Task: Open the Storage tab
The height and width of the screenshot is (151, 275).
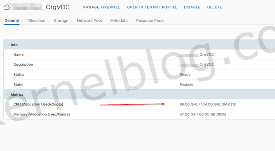Action: coord(61,21)
